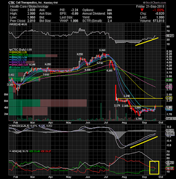This screenshot has height=179, width=176.
Task: Click the 1.700 low price label
Action: pyautogui.click(x=139, y=119)
